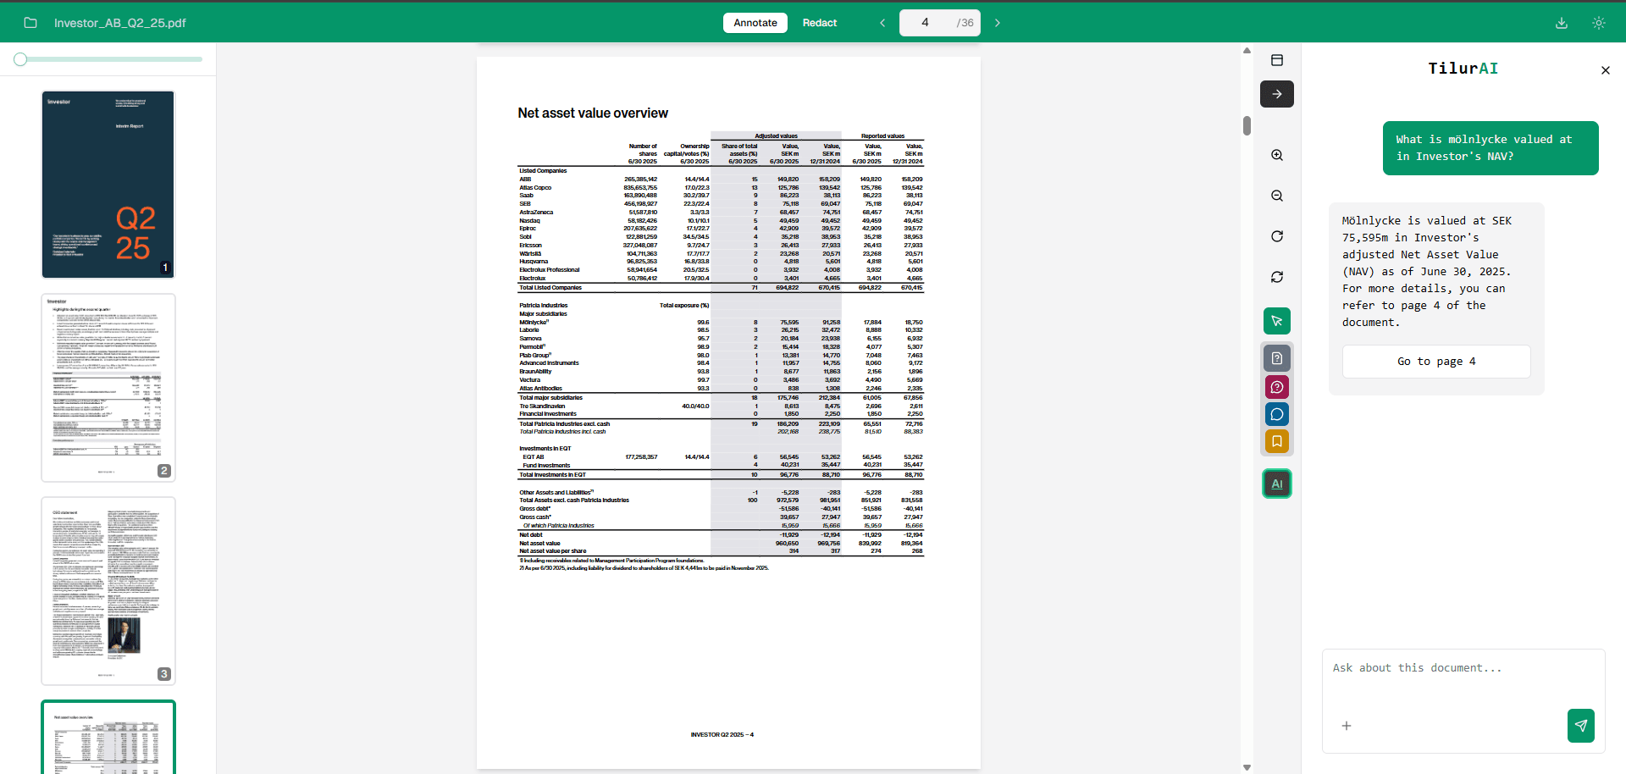Click the 'Go to page 4' button
The image size is (1626, 774).
click(x=1436, y=362)
